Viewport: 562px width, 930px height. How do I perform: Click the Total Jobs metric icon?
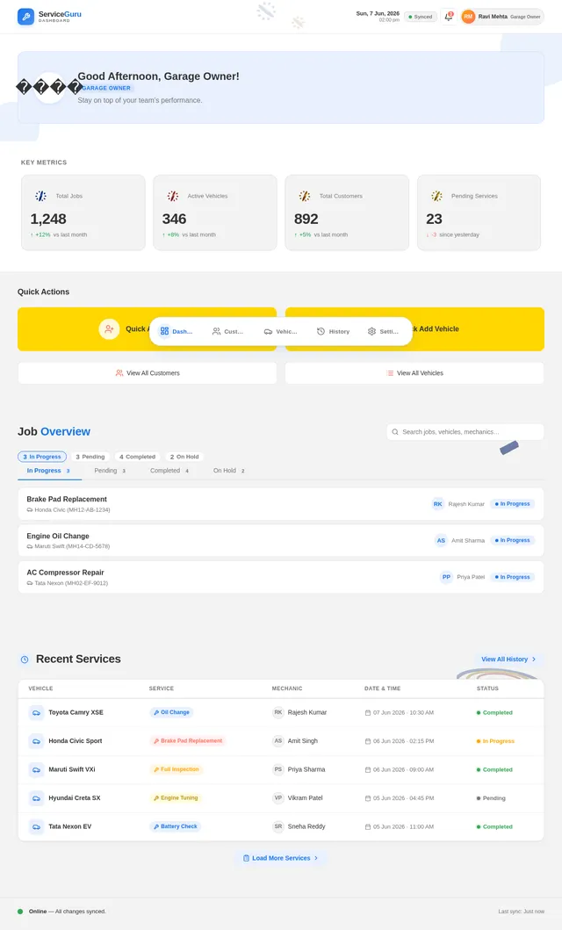(41, 196)
